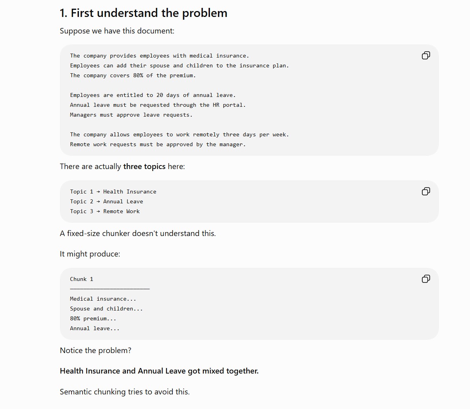Click the 'Managers must approve leave requests.' line
This screenshot has height=409, width=470.
click(x=131, y=115)
